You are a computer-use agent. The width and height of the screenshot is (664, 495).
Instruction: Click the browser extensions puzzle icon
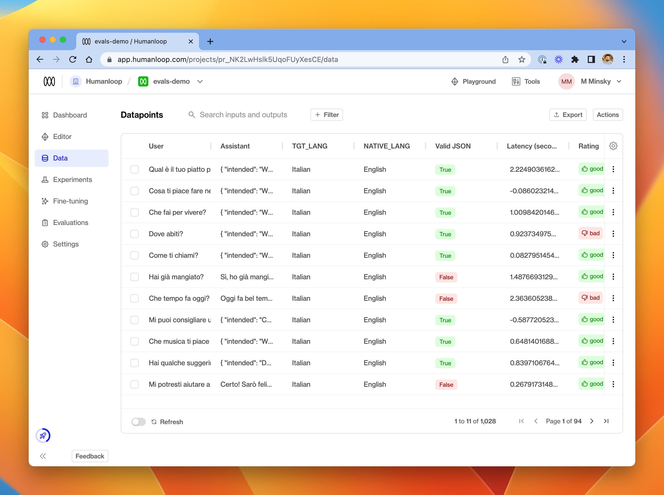point(574,59)
